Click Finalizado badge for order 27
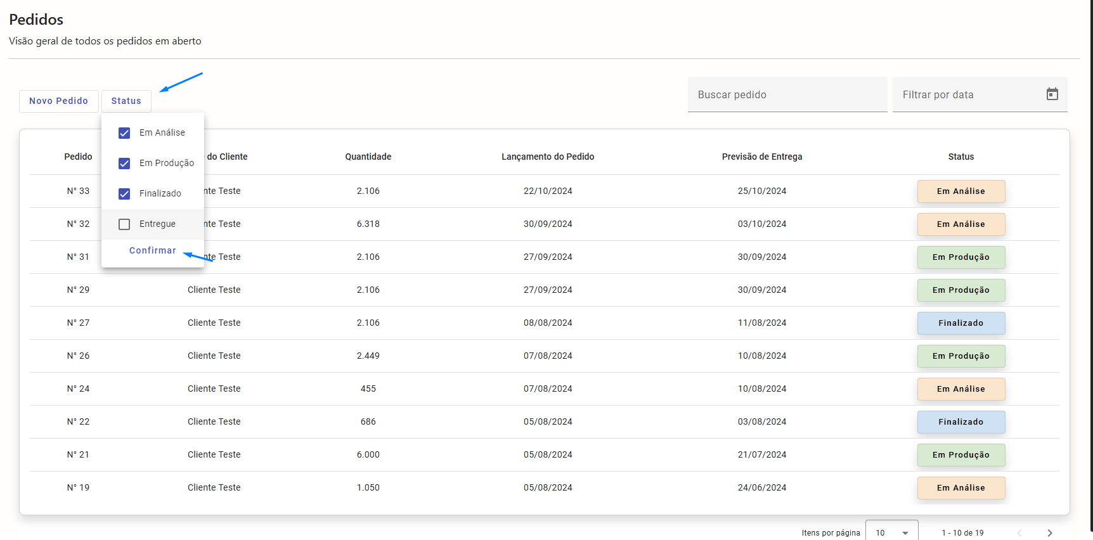Image resolution: width=1093 pixels, height=540 pixels. coord(960,323)
